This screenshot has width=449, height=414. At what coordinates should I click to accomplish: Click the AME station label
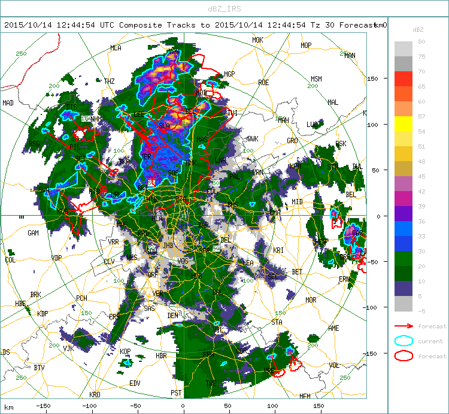tap(333, 328)
